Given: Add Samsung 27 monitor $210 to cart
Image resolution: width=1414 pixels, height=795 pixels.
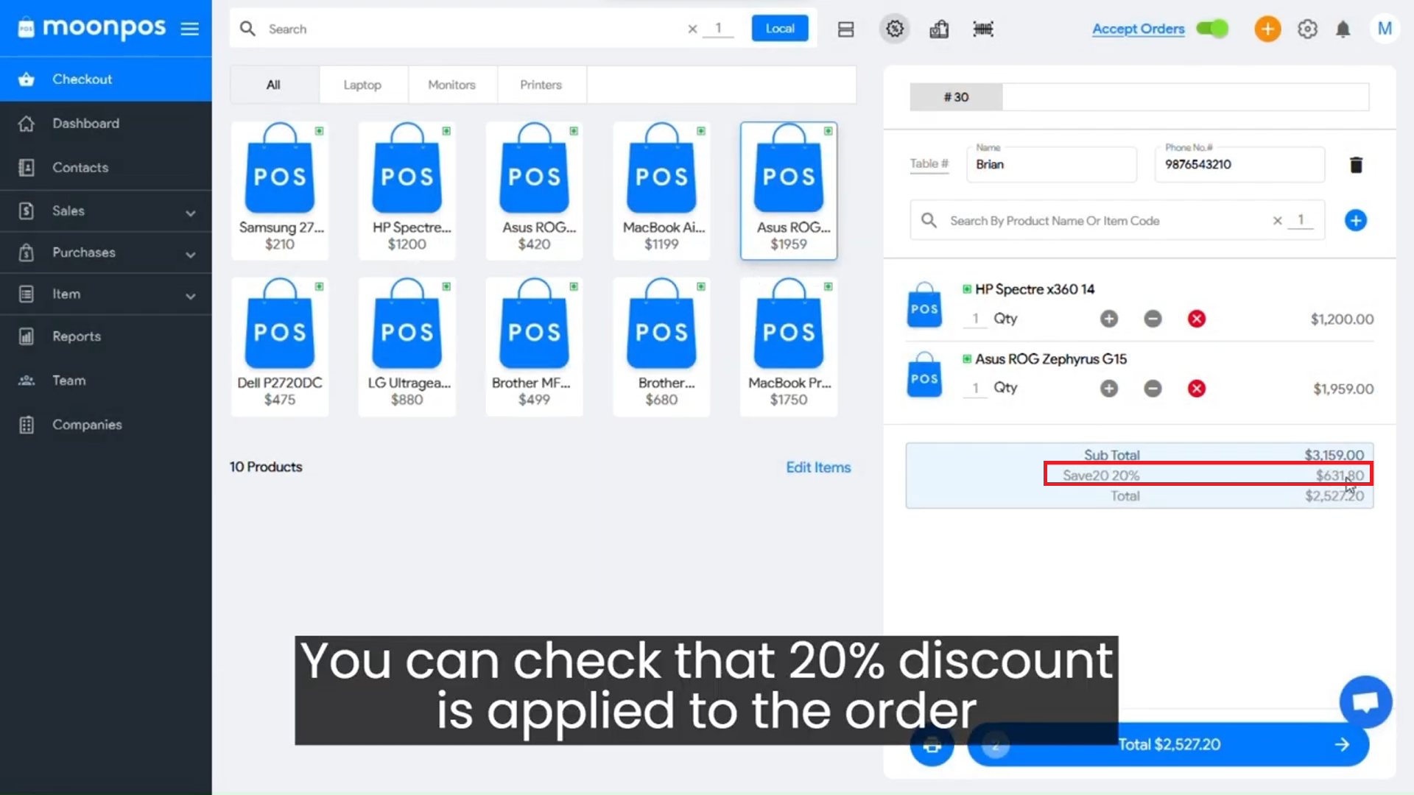Looking at the screenshot, I should (280, 191).
